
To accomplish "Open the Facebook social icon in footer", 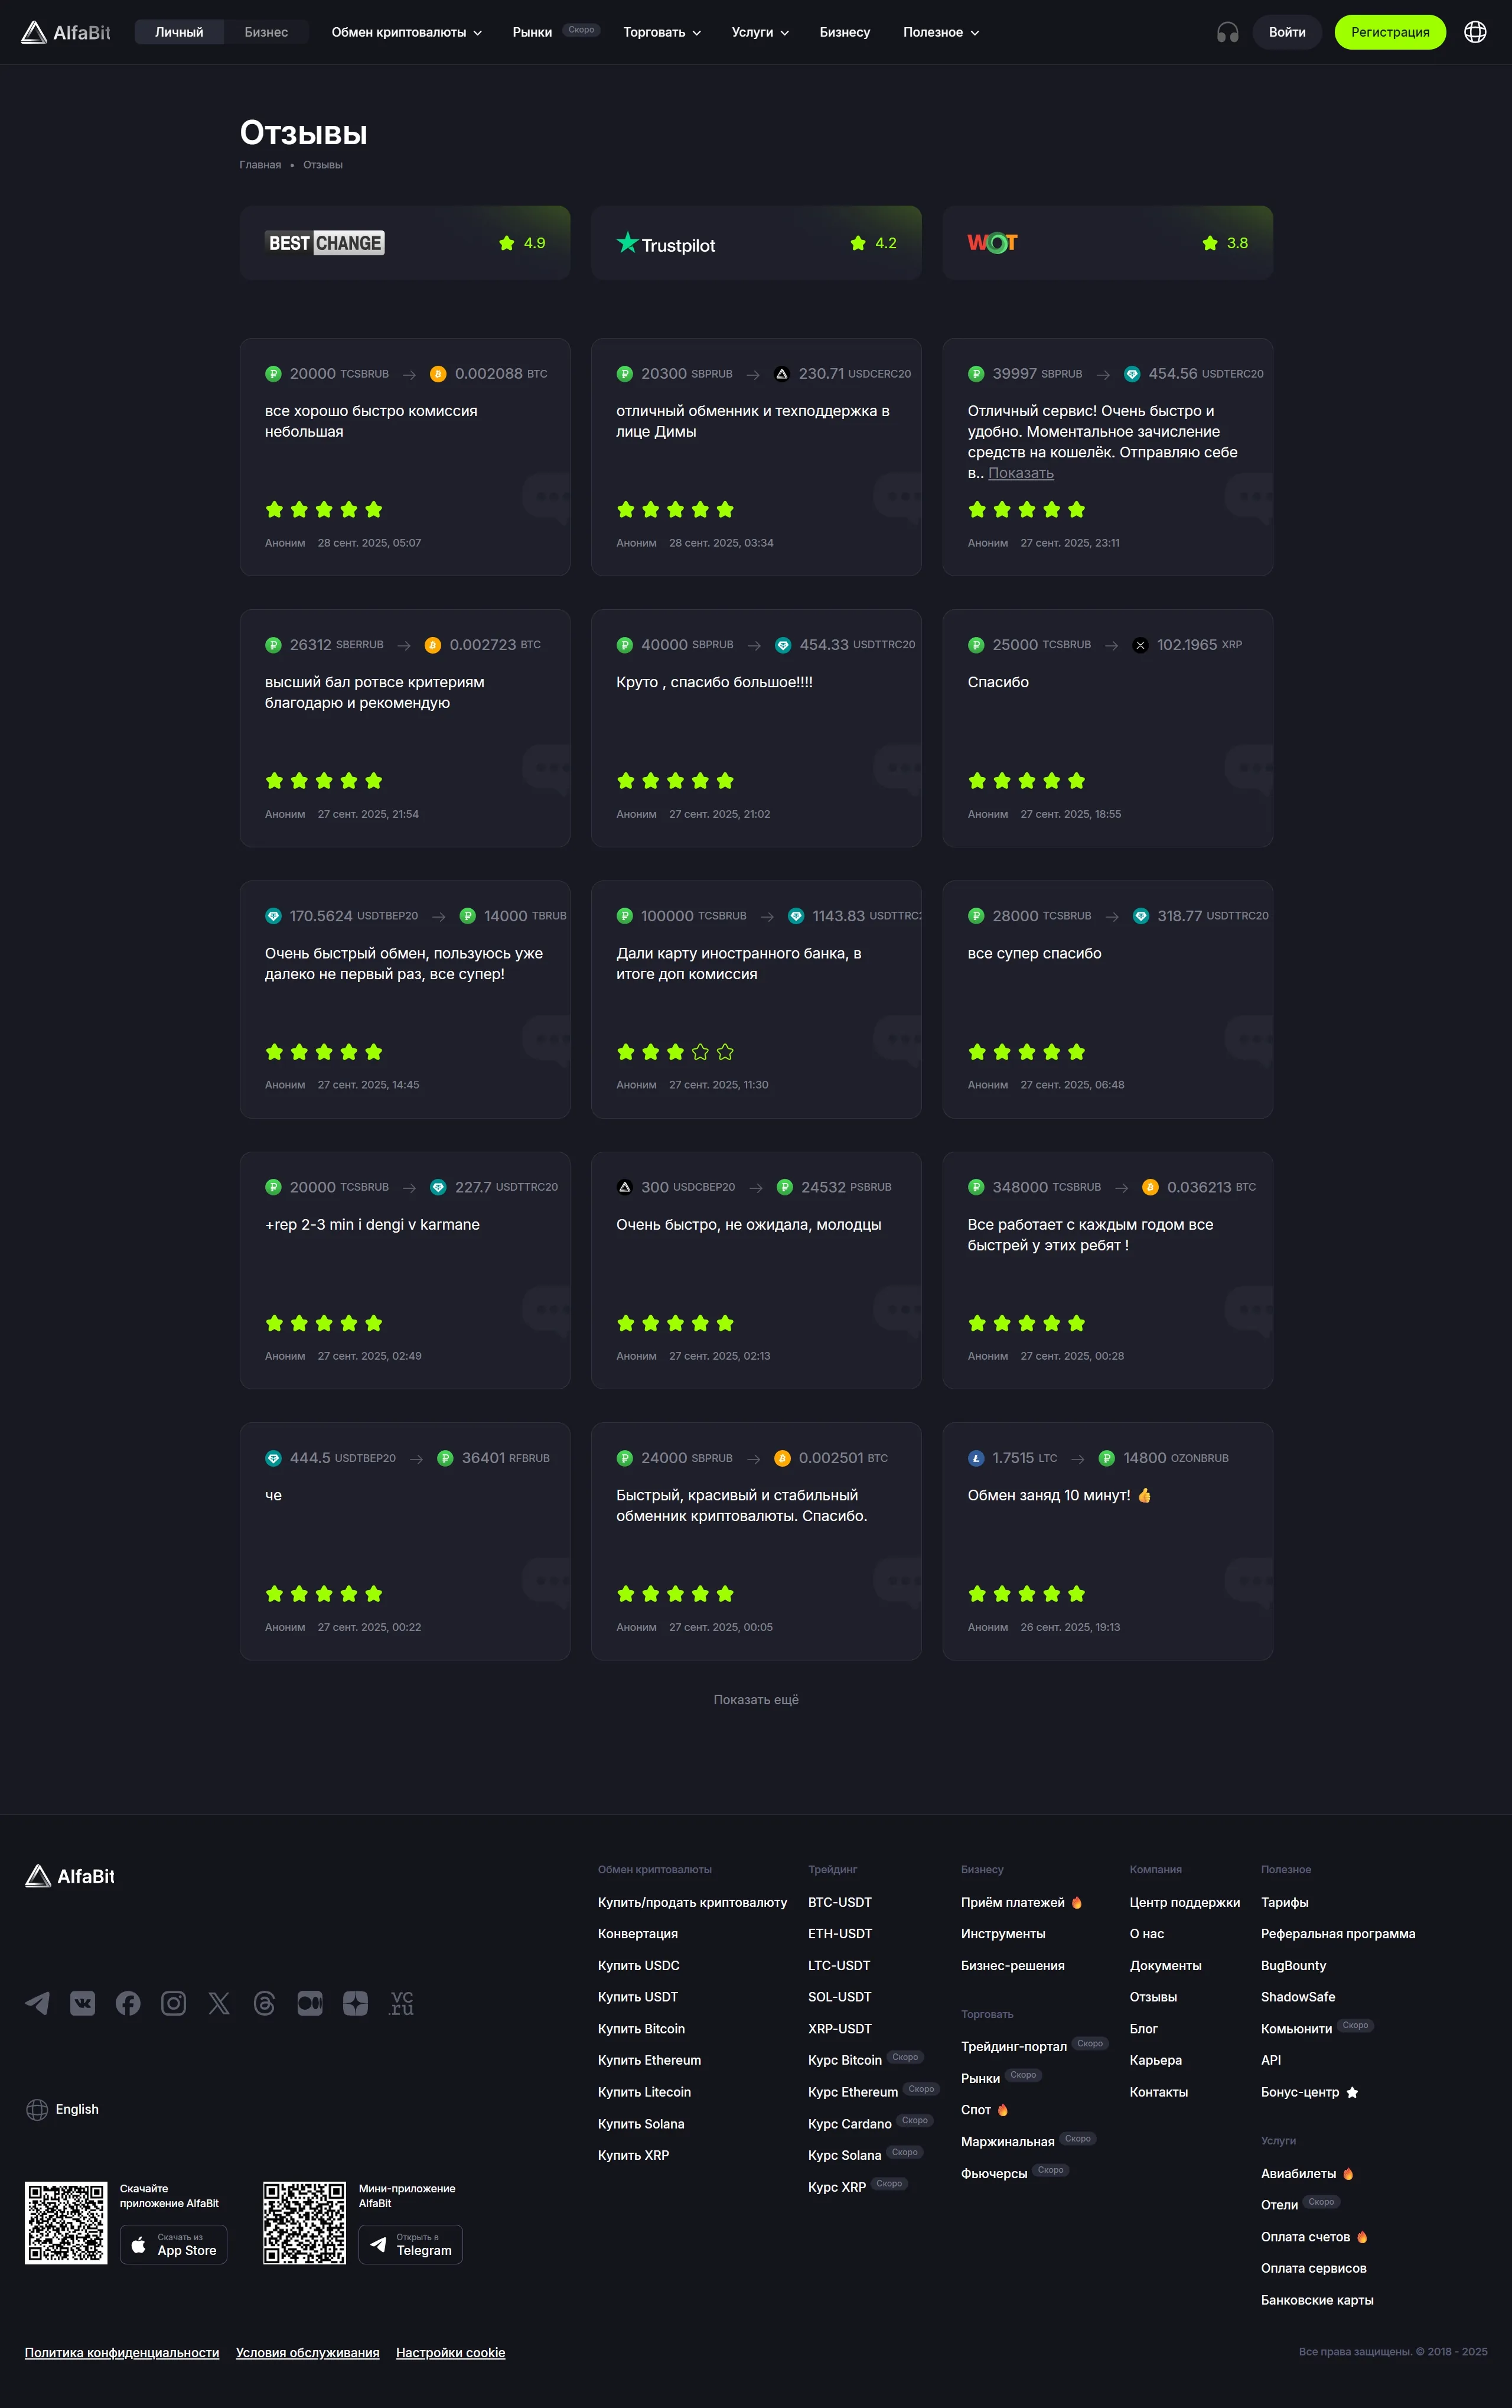I will click(x=128, y=2003).
